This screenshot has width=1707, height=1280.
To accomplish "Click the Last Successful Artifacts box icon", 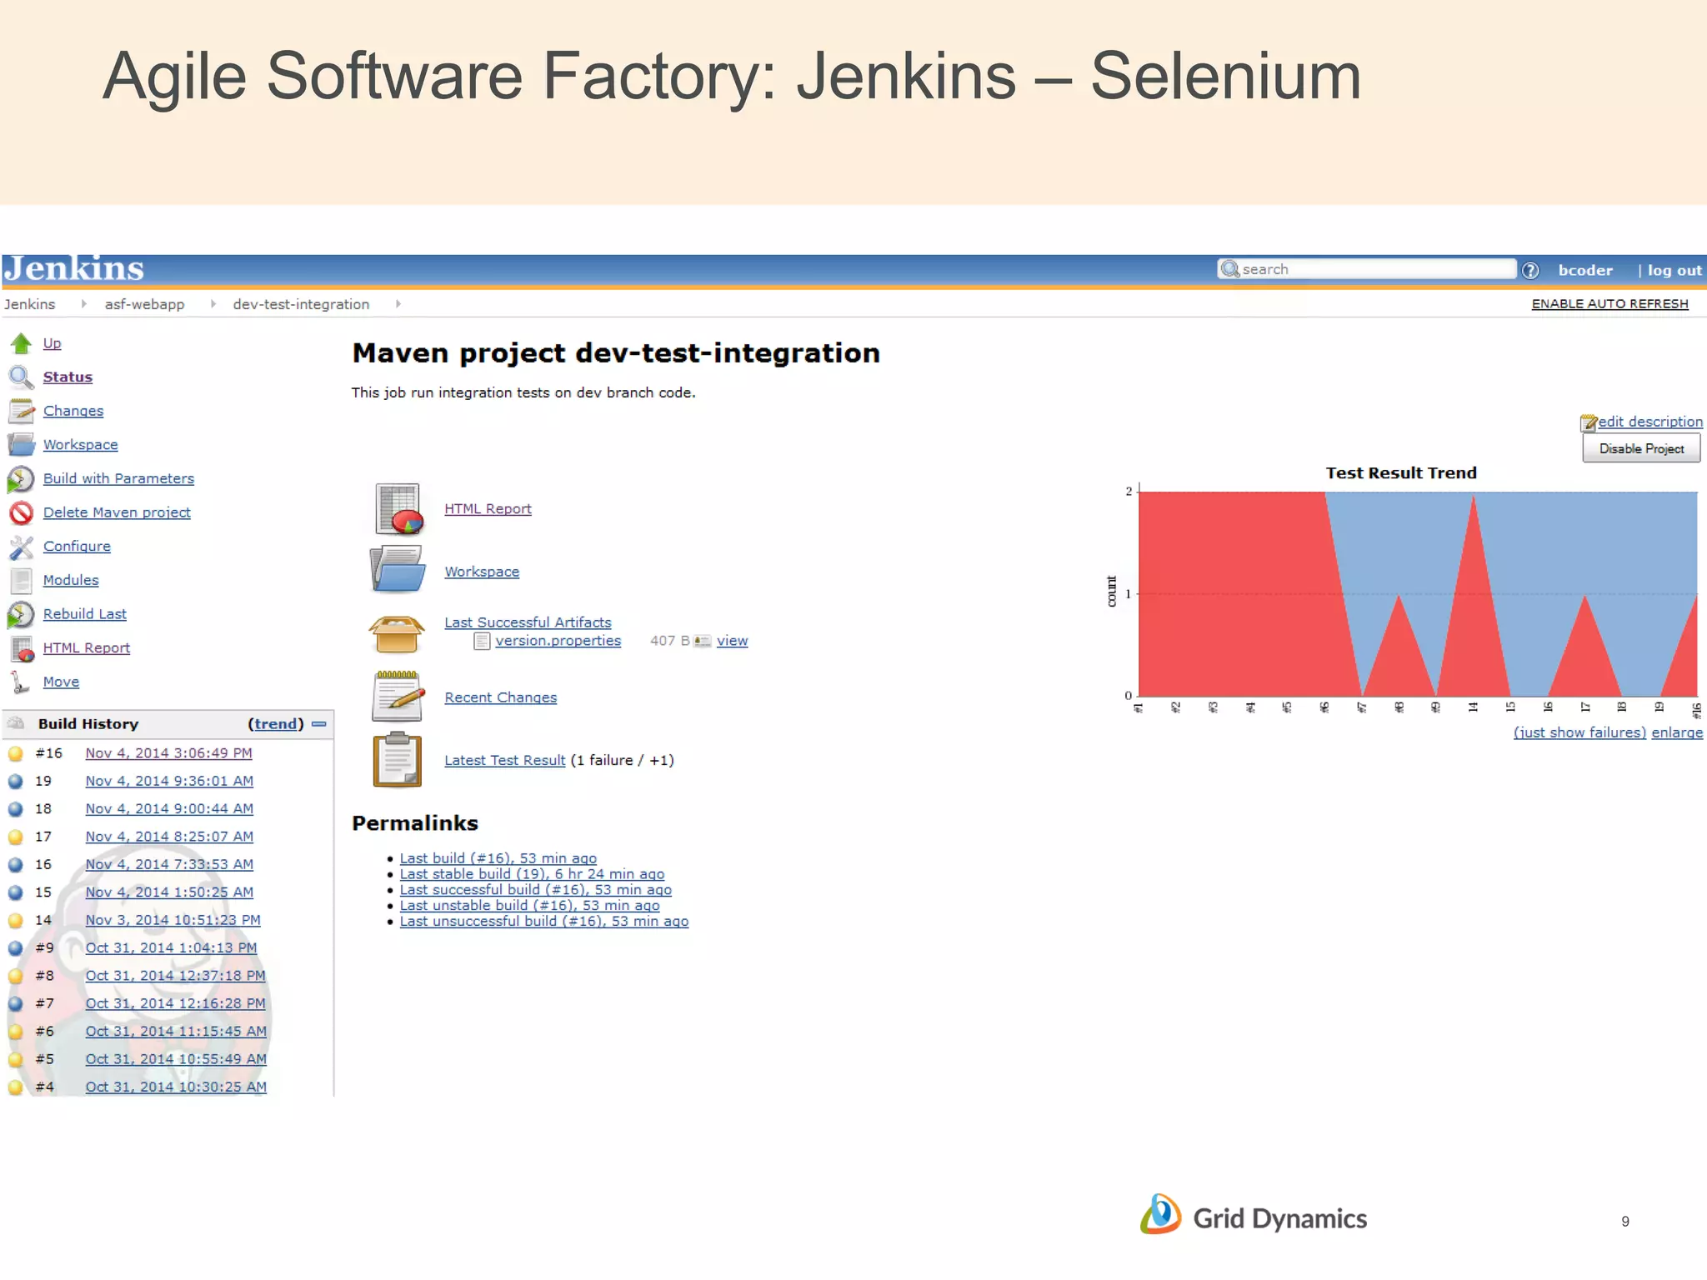I will (x=397, y=633).
